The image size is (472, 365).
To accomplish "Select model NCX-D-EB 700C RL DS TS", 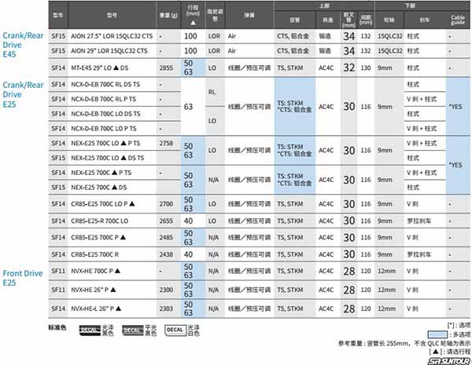I will (105, 85).
